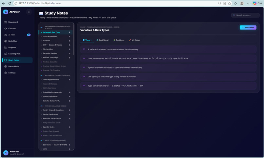Click notes icon beside File Handling
Image resolution: width=264 pixels, height=158 pixels.
tap(69, 49)
